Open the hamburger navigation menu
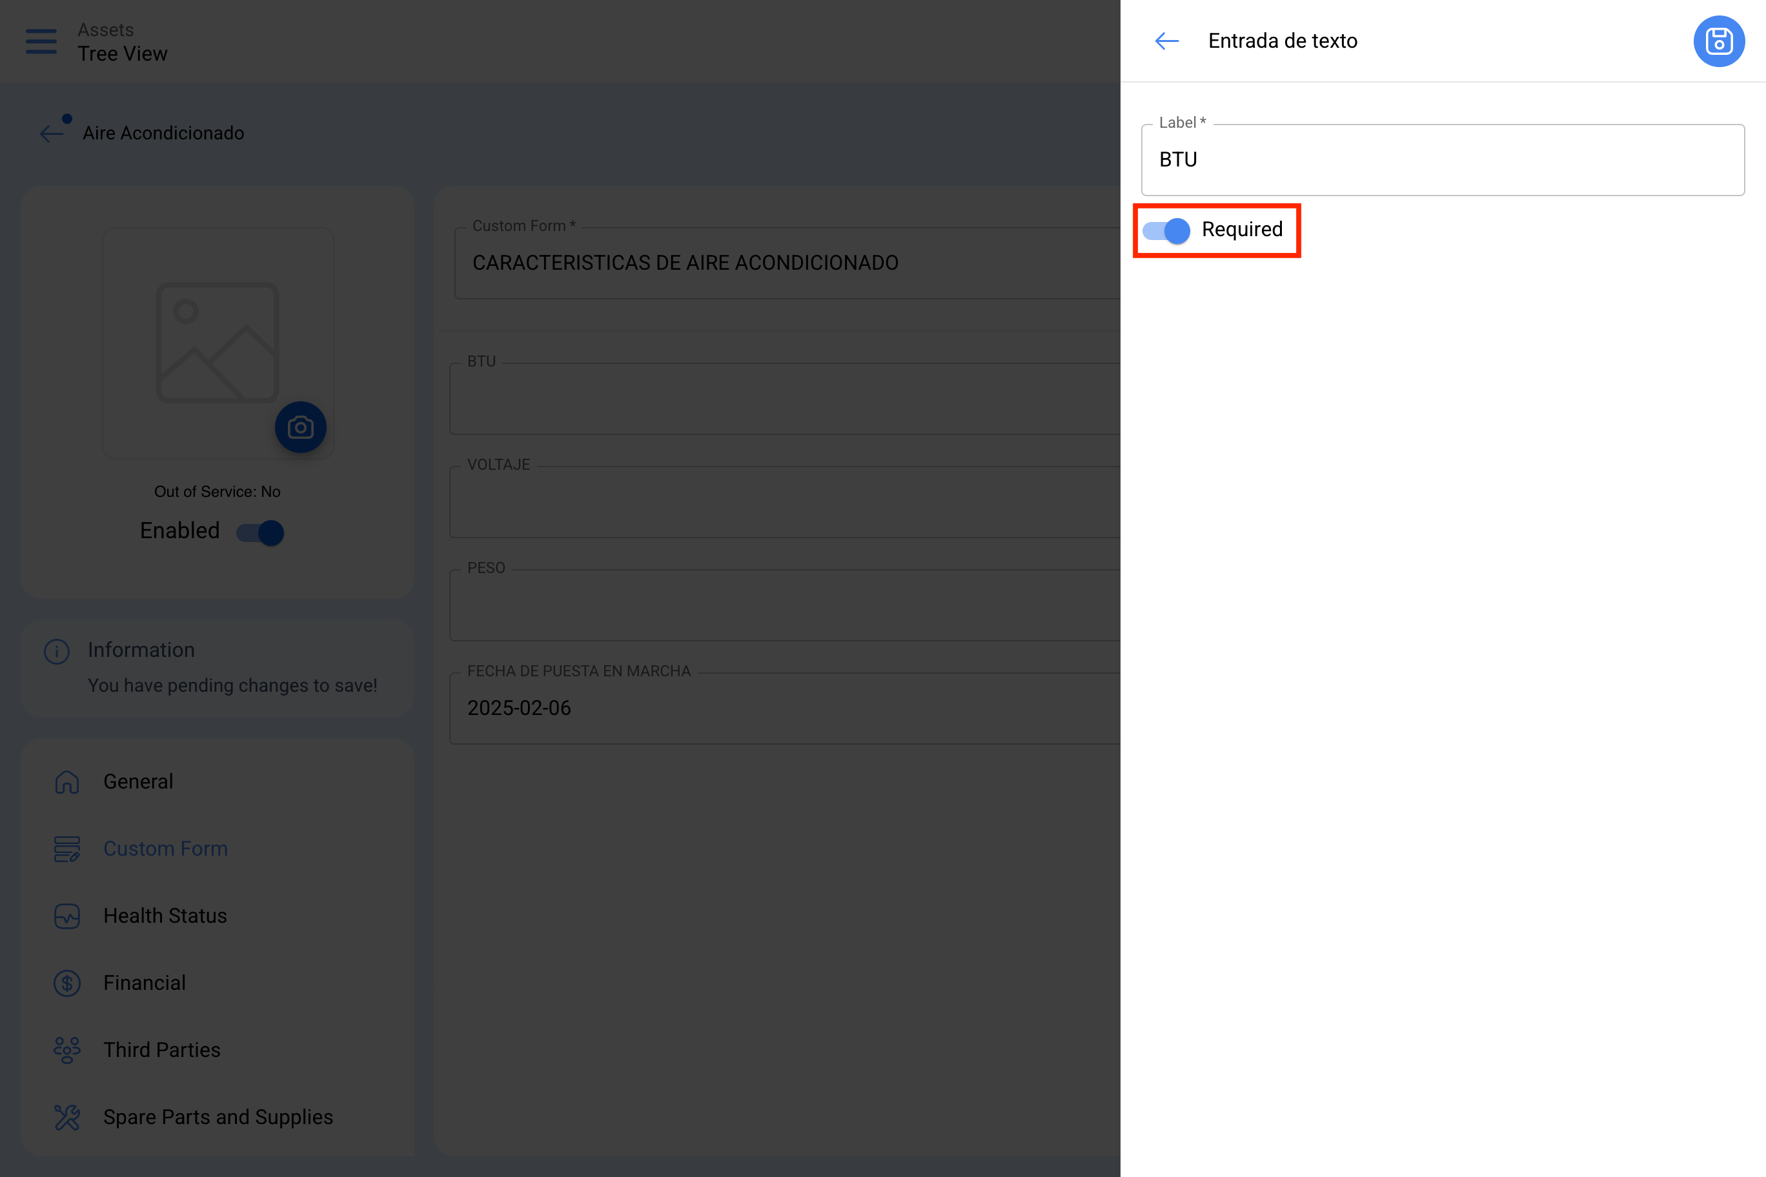 coord(41,41)
